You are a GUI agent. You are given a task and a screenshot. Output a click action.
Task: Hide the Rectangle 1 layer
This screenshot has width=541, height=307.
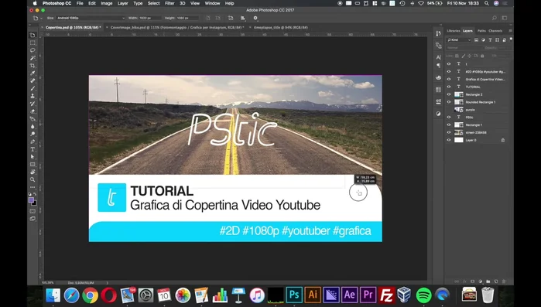[x=449, y=125]
